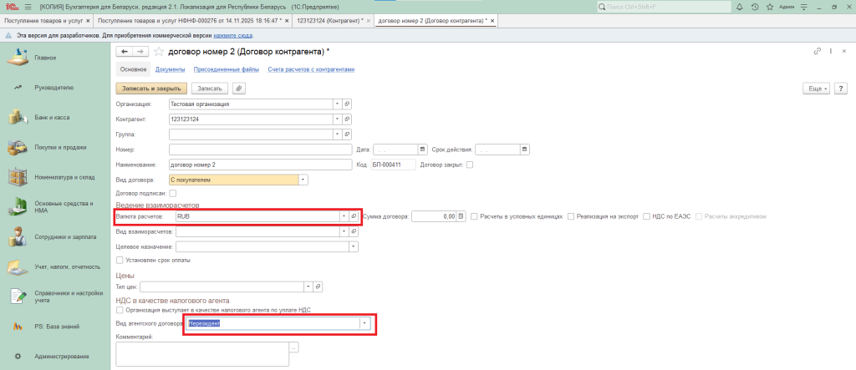Toggle the Договор закрыт checkbox

pos(470,165)
